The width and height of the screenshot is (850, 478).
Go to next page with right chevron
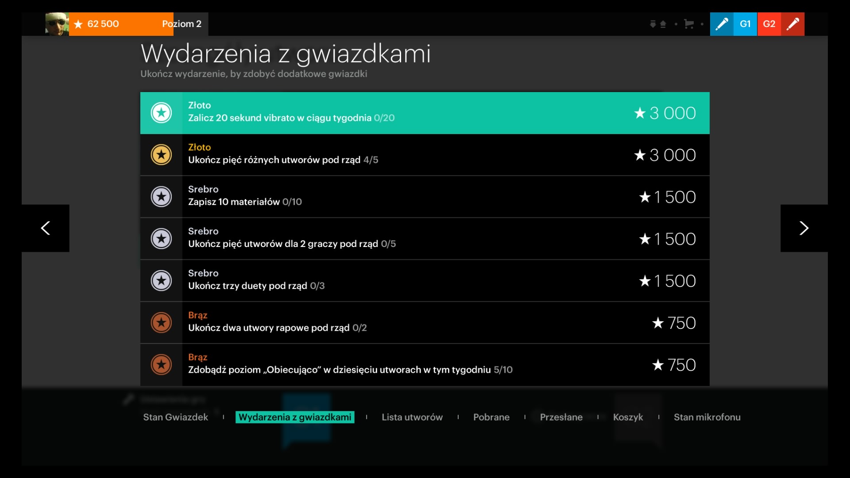804,228
